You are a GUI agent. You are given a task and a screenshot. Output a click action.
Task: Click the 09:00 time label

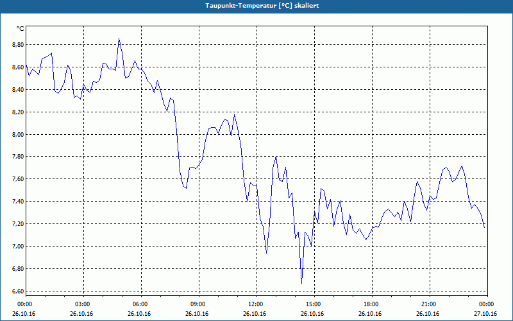tap(199, 304)
